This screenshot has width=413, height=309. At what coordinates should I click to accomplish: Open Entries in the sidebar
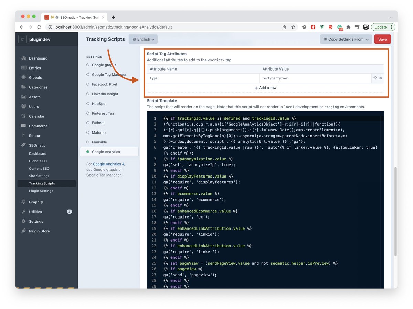[x=35, y=68]
